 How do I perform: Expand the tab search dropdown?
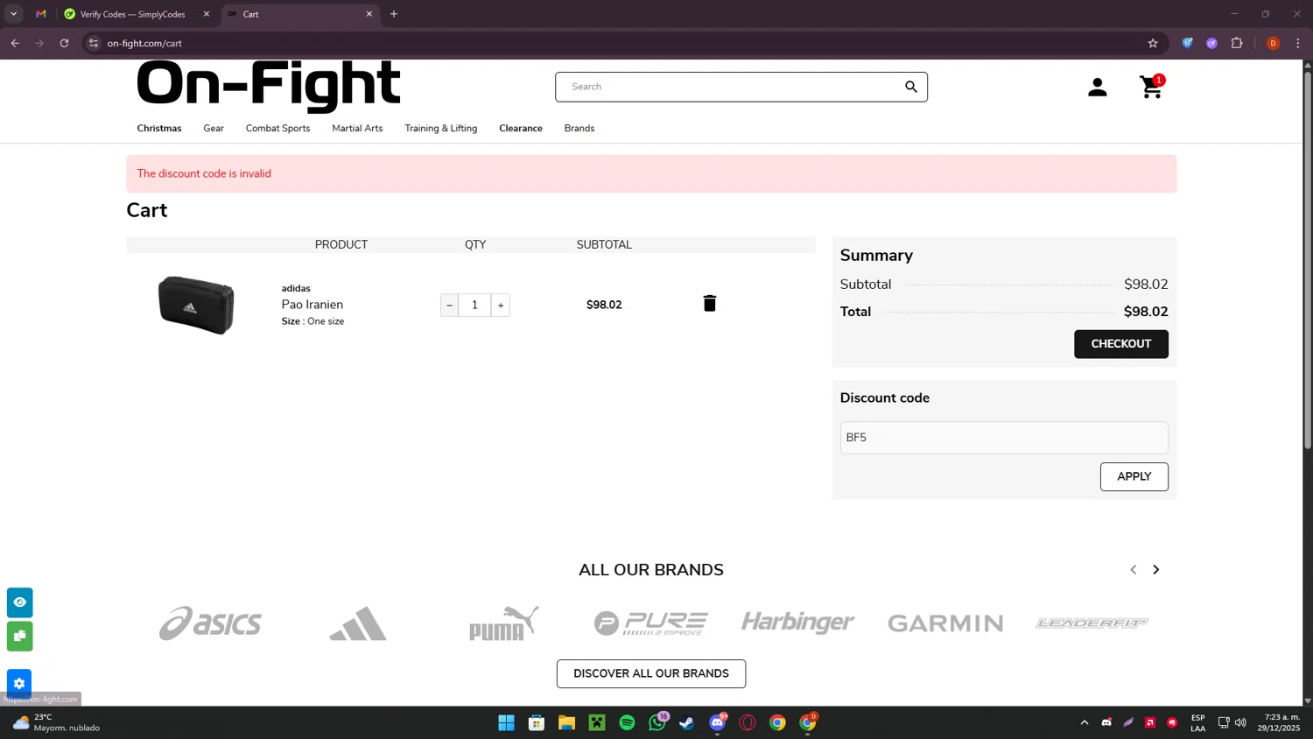point(13,14)
